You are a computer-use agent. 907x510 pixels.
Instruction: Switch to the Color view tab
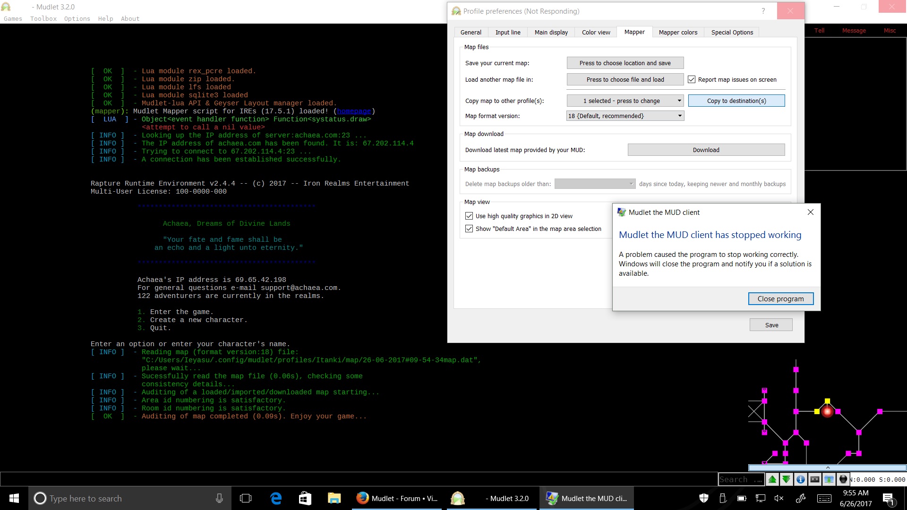click(x=596, y=32)
